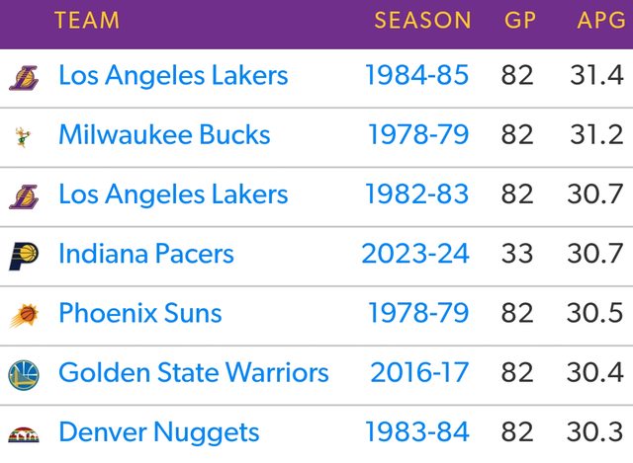This screenshot has width=633, height=463.
Task: Click the Denver Nuggets logo icon
Action: click(24, 433)
